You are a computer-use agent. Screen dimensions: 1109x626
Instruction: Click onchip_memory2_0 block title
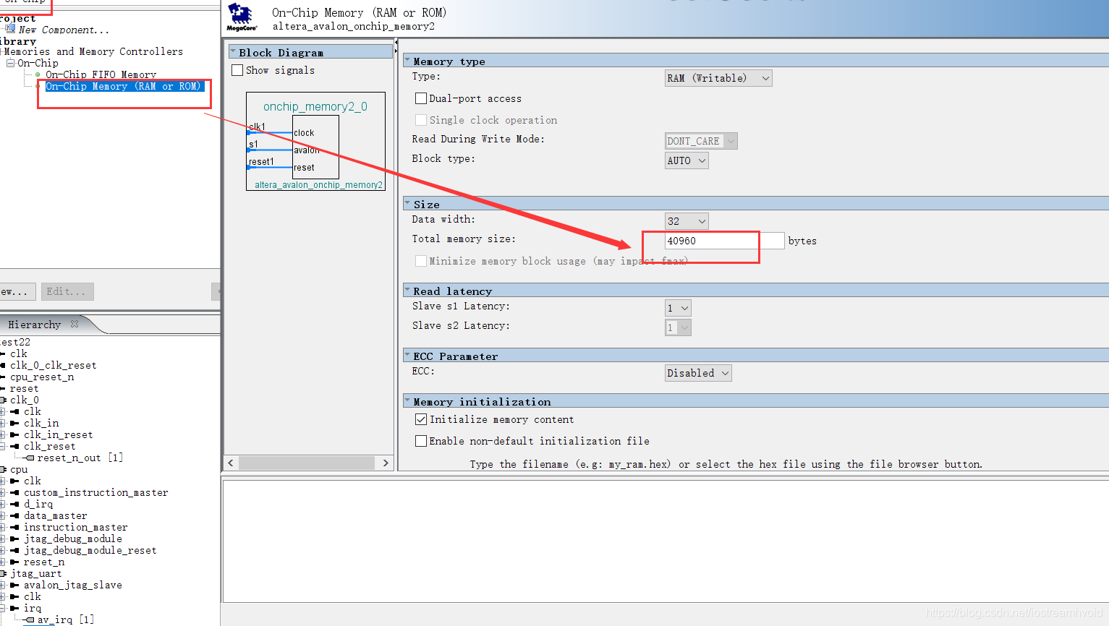pyautogui.click(x=315, y=107)
